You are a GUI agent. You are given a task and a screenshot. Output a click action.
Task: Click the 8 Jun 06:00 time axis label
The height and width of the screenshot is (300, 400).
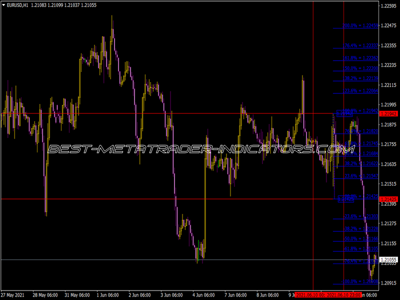click(x=267, y=295)
